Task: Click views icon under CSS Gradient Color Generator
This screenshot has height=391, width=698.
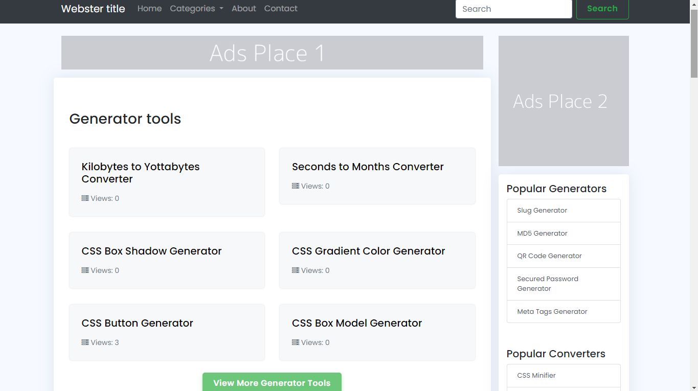Action: [296, 270]
